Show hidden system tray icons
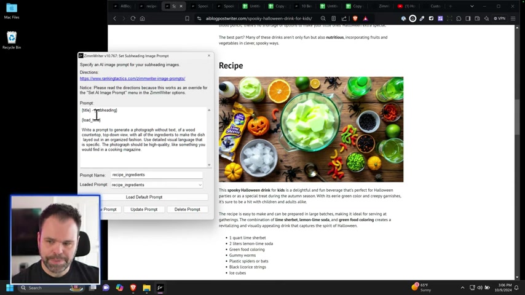 point(462,288)
